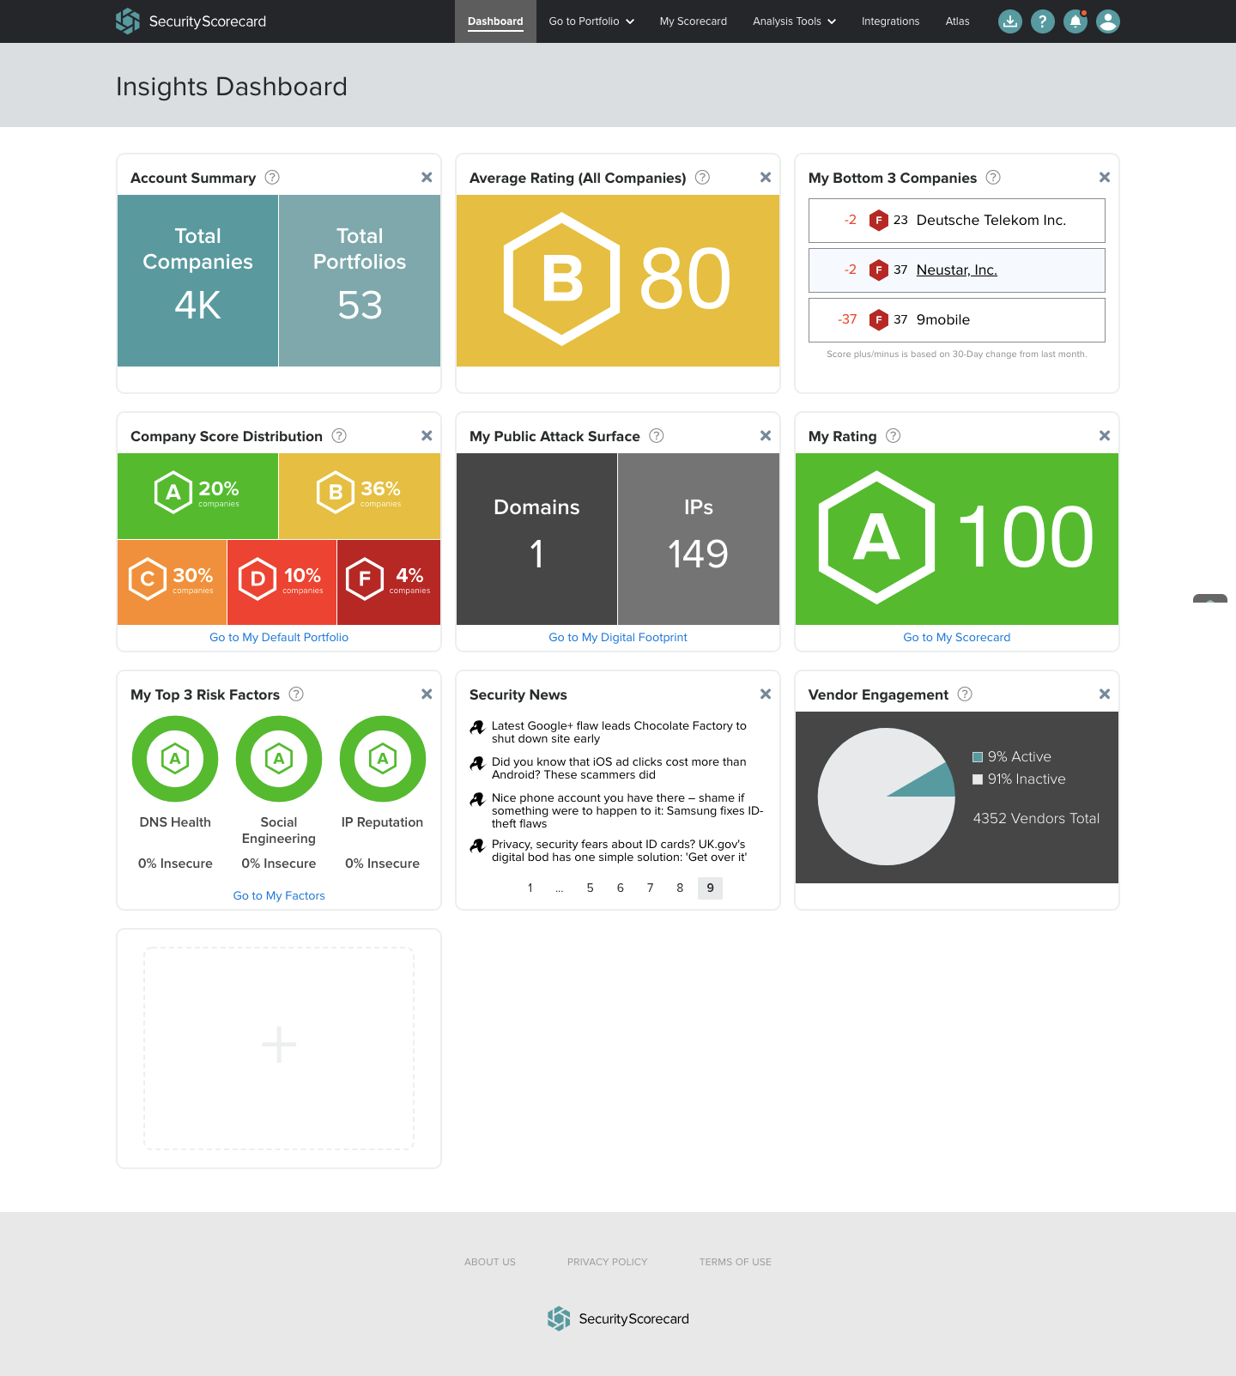Click the download icon in header
The height and width of the screenshot is (1376, 1236).
click(1010, 21)
